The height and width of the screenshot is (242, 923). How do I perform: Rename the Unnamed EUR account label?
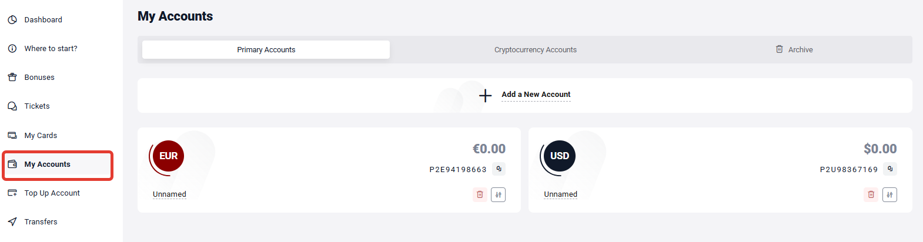[169, 194]
